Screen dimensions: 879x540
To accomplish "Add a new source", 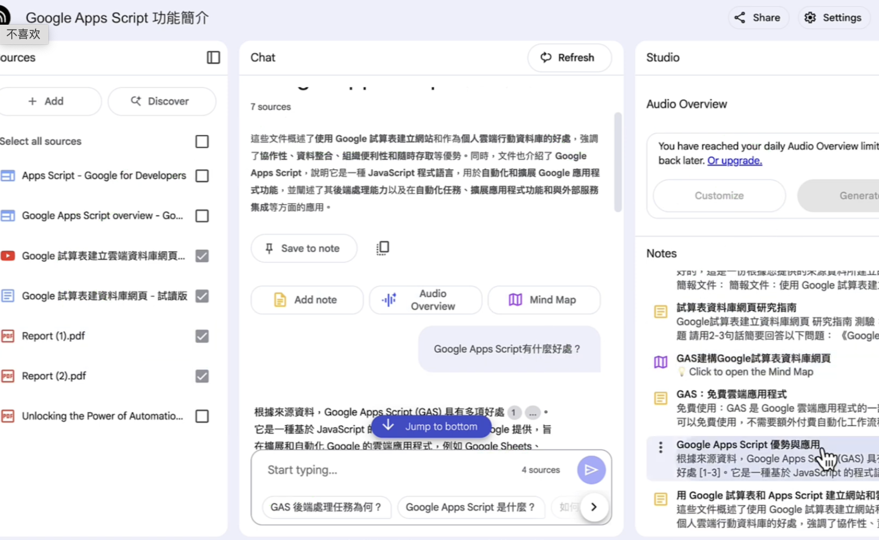I will [x=46, y=101].
